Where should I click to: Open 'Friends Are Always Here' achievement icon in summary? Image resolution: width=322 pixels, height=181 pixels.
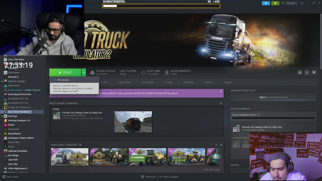click(x=57, y=116)
